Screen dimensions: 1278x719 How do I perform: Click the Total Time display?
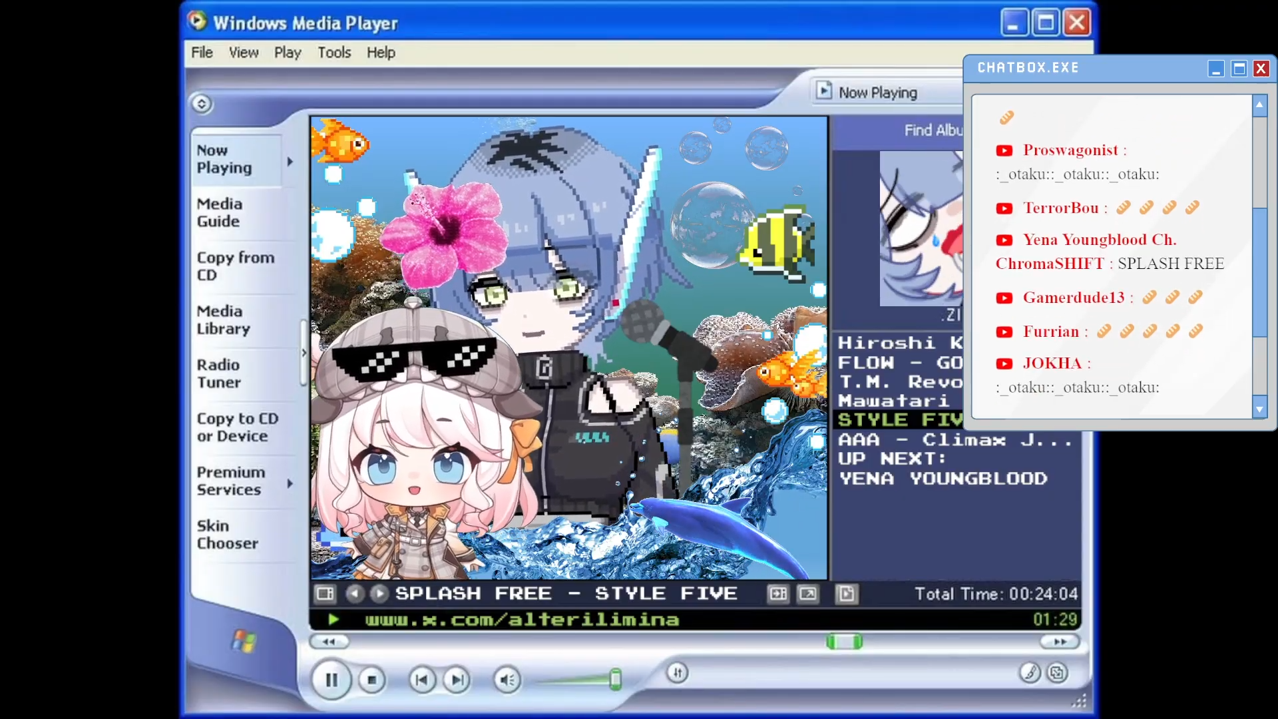pos(995,594)
